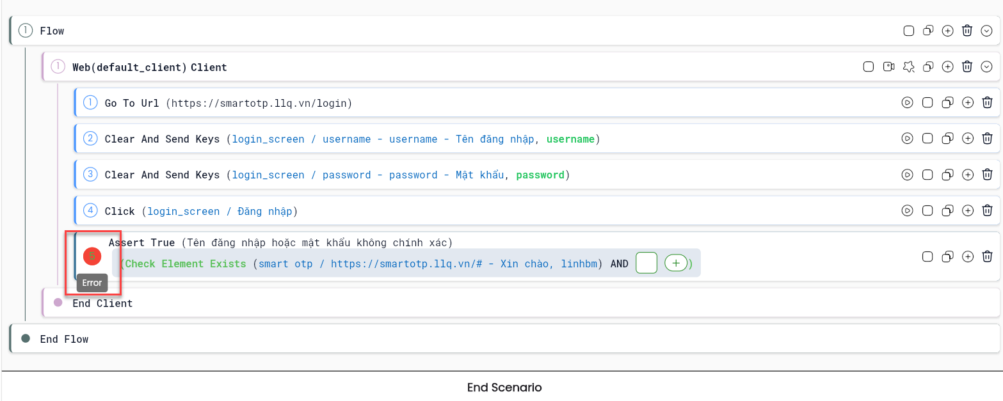Image resolution: width=1003 pixels, height=401 pixels.
Task: Delete the Go To Url step
Action: click(988, 102)
